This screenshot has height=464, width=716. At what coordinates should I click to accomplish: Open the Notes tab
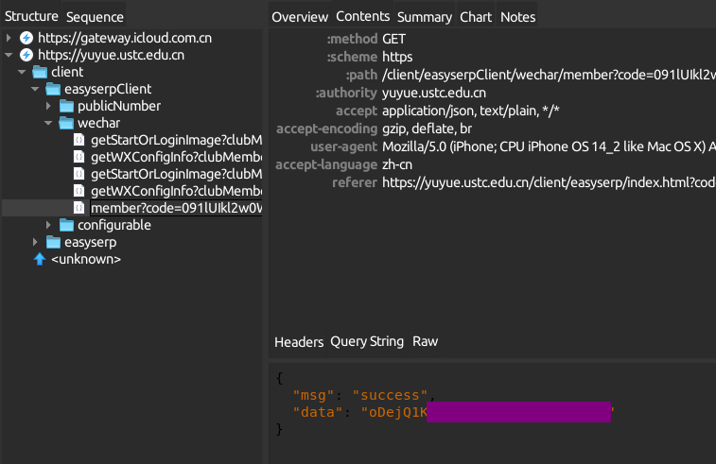(517, 17)
